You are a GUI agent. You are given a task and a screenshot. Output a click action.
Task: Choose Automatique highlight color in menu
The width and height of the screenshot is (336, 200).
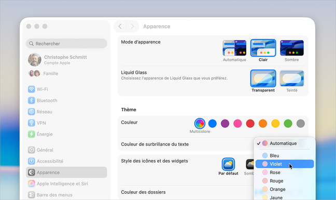[x=285, y=143]
